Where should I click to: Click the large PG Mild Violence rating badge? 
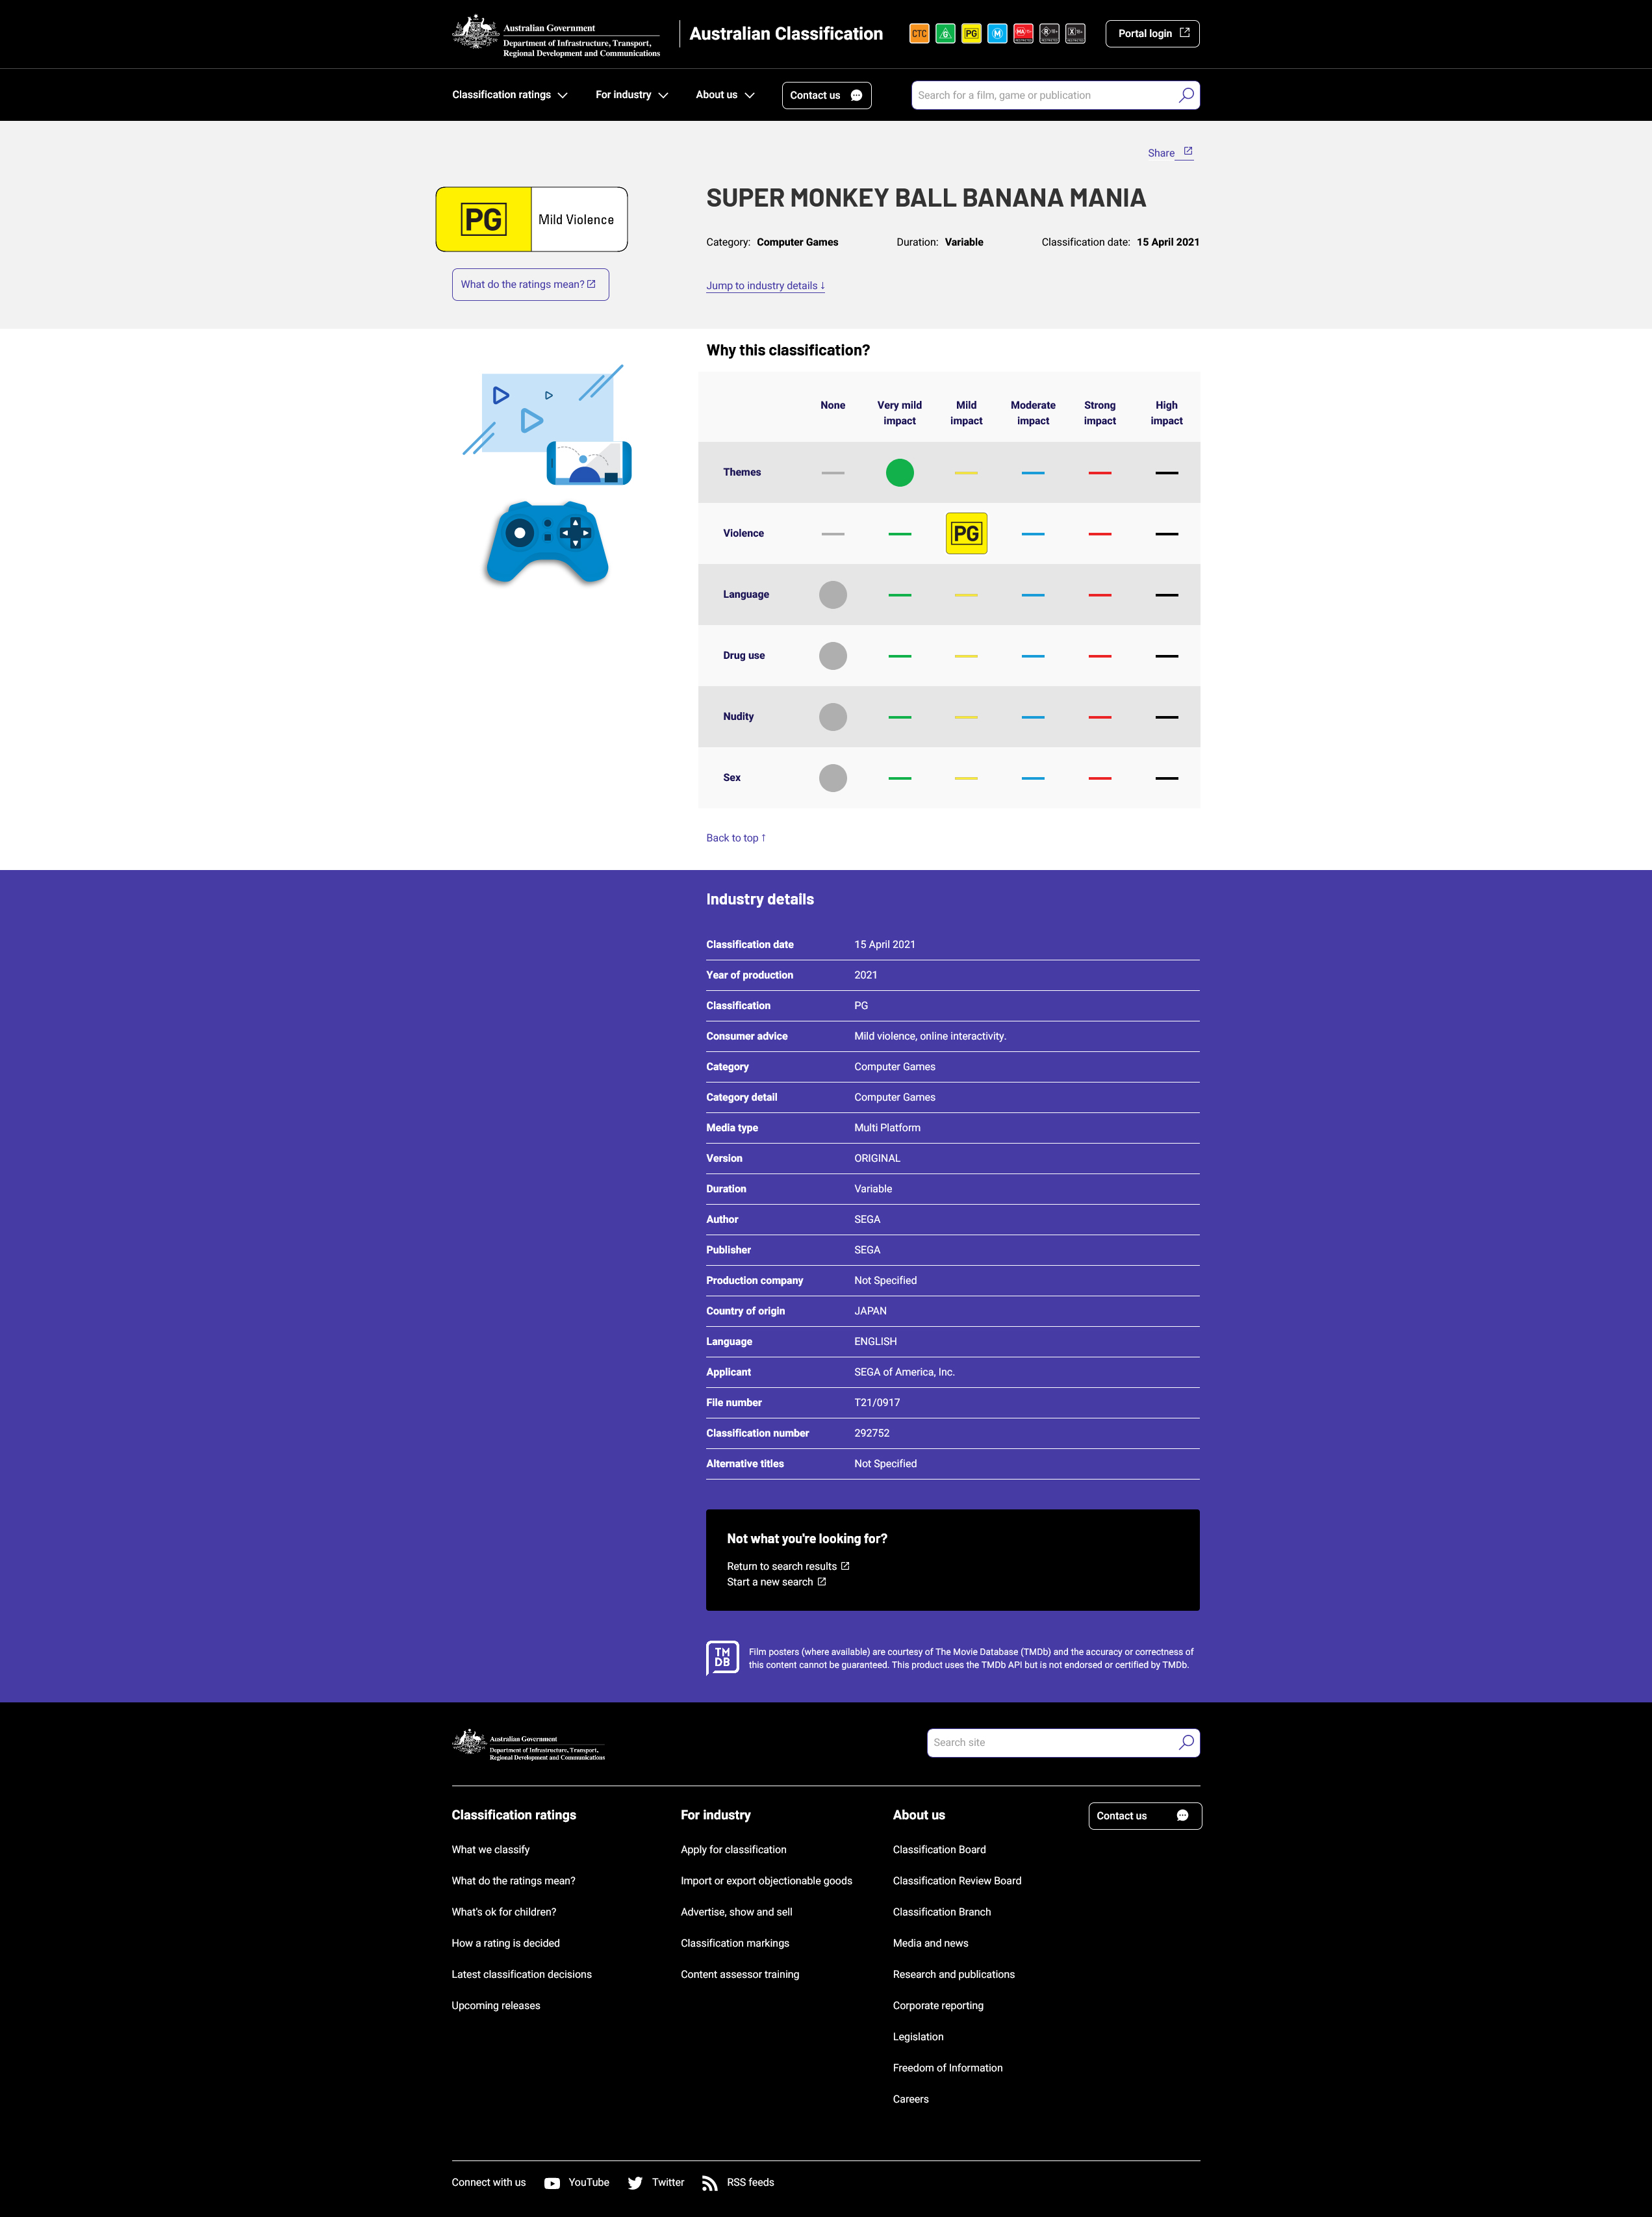pos(531,219)
